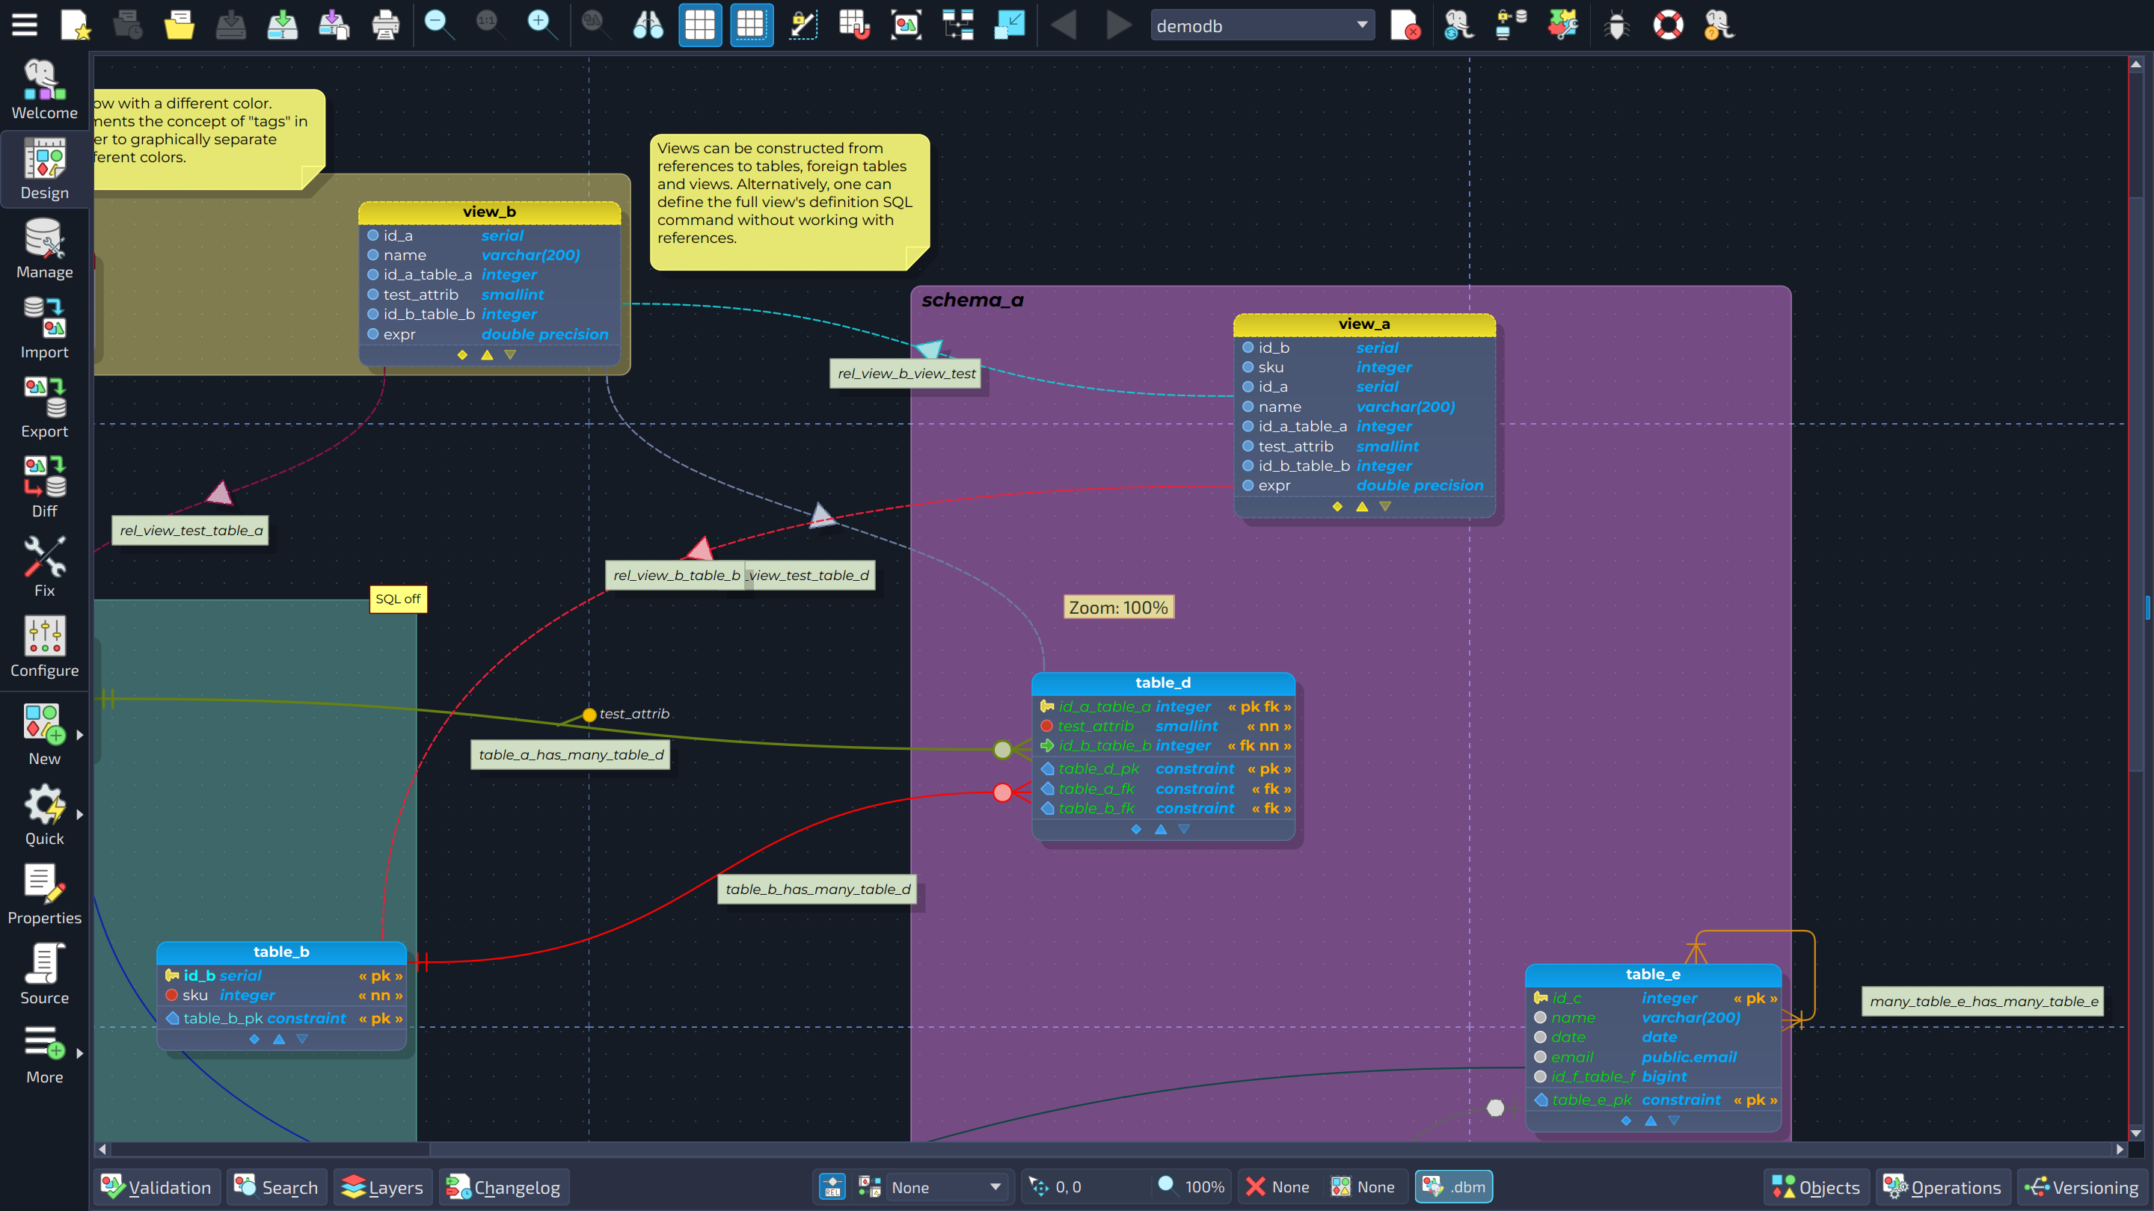Open the Diff tool in sidebar

pos(44,487)
